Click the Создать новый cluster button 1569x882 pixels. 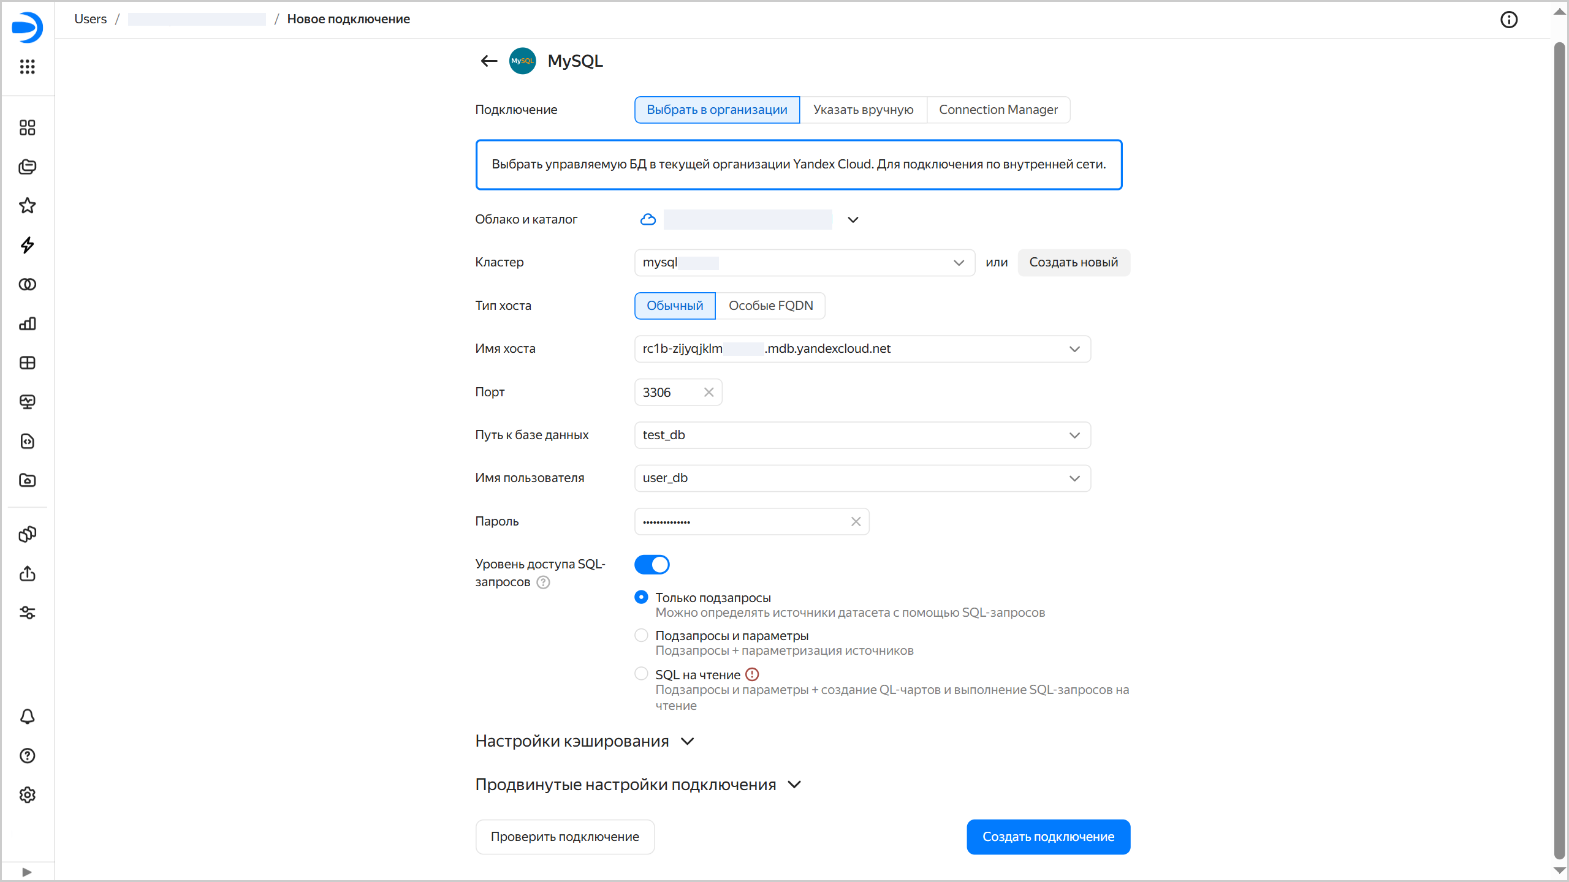[1074, 263]
